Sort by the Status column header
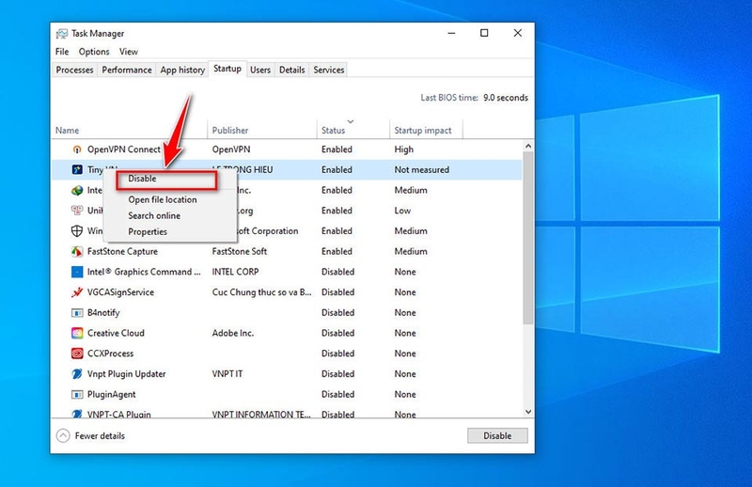 pyautogui.click(x=334, y=131)
